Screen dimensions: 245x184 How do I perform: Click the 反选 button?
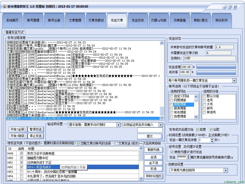pyautogui.click(x=153, y=169)
